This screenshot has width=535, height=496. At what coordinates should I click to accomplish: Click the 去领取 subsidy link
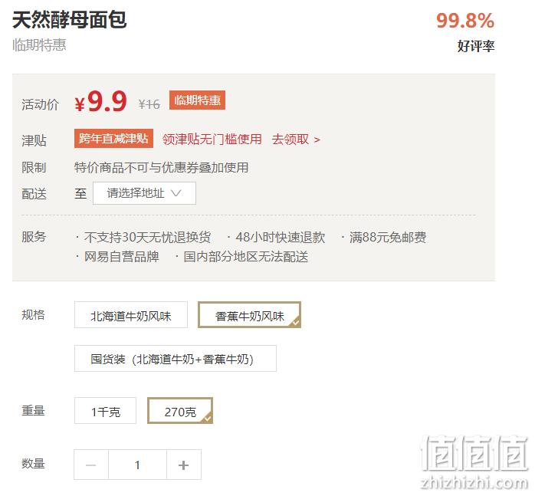coord(290,140)
